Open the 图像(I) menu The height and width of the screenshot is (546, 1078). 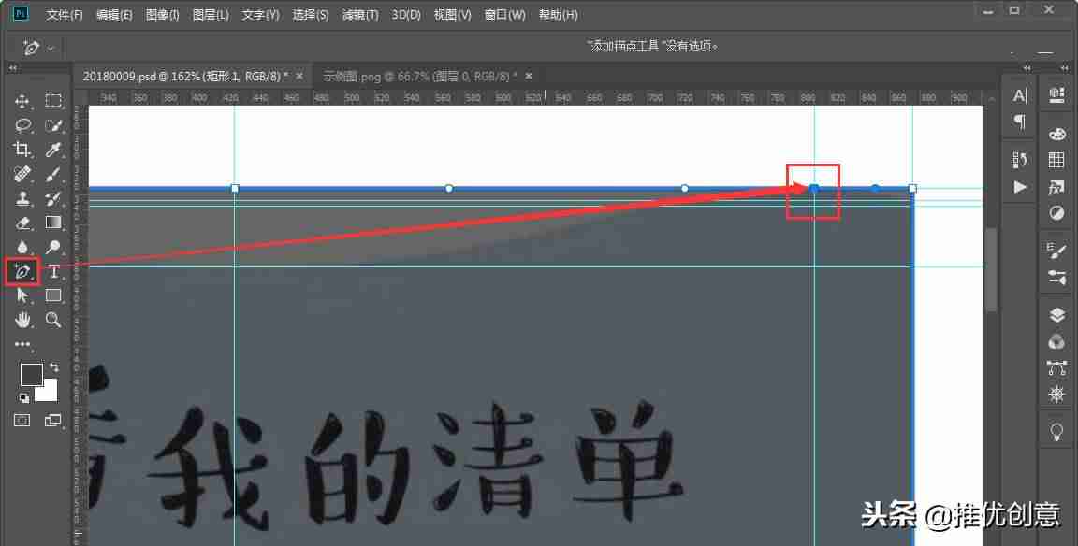(x=162, y=14)
